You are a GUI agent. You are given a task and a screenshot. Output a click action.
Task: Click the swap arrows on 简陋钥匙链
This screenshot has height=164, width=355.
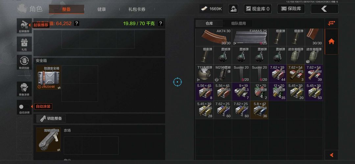59,150
